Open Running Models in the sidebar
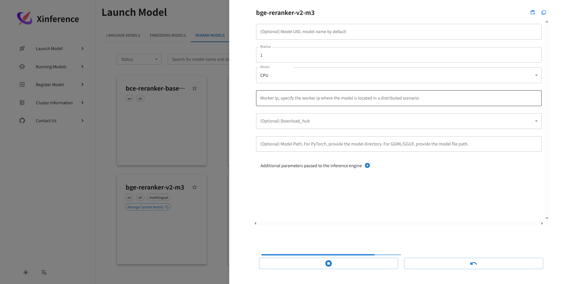Viewport: 573px width, 284px height. pos(51,67)
